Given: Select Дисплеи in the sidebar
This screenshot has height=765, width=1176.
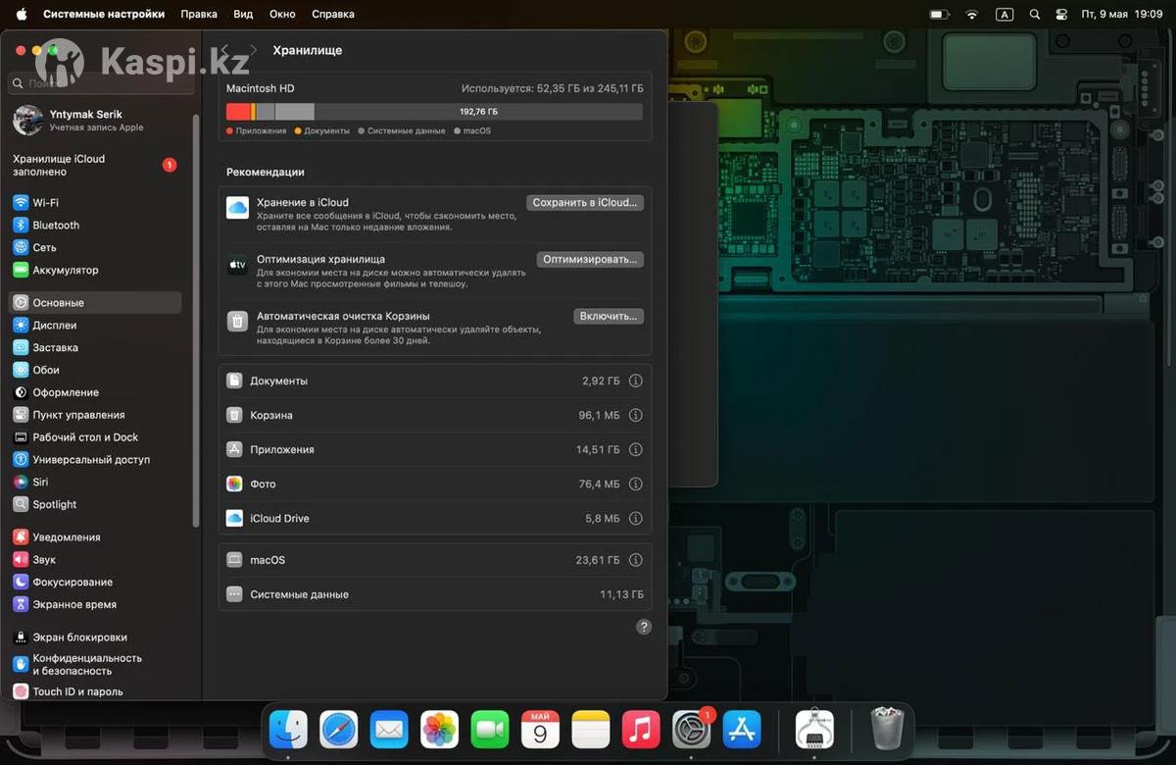Looking at the screenshot, I should pyautogui.click(x=95, y=326).
